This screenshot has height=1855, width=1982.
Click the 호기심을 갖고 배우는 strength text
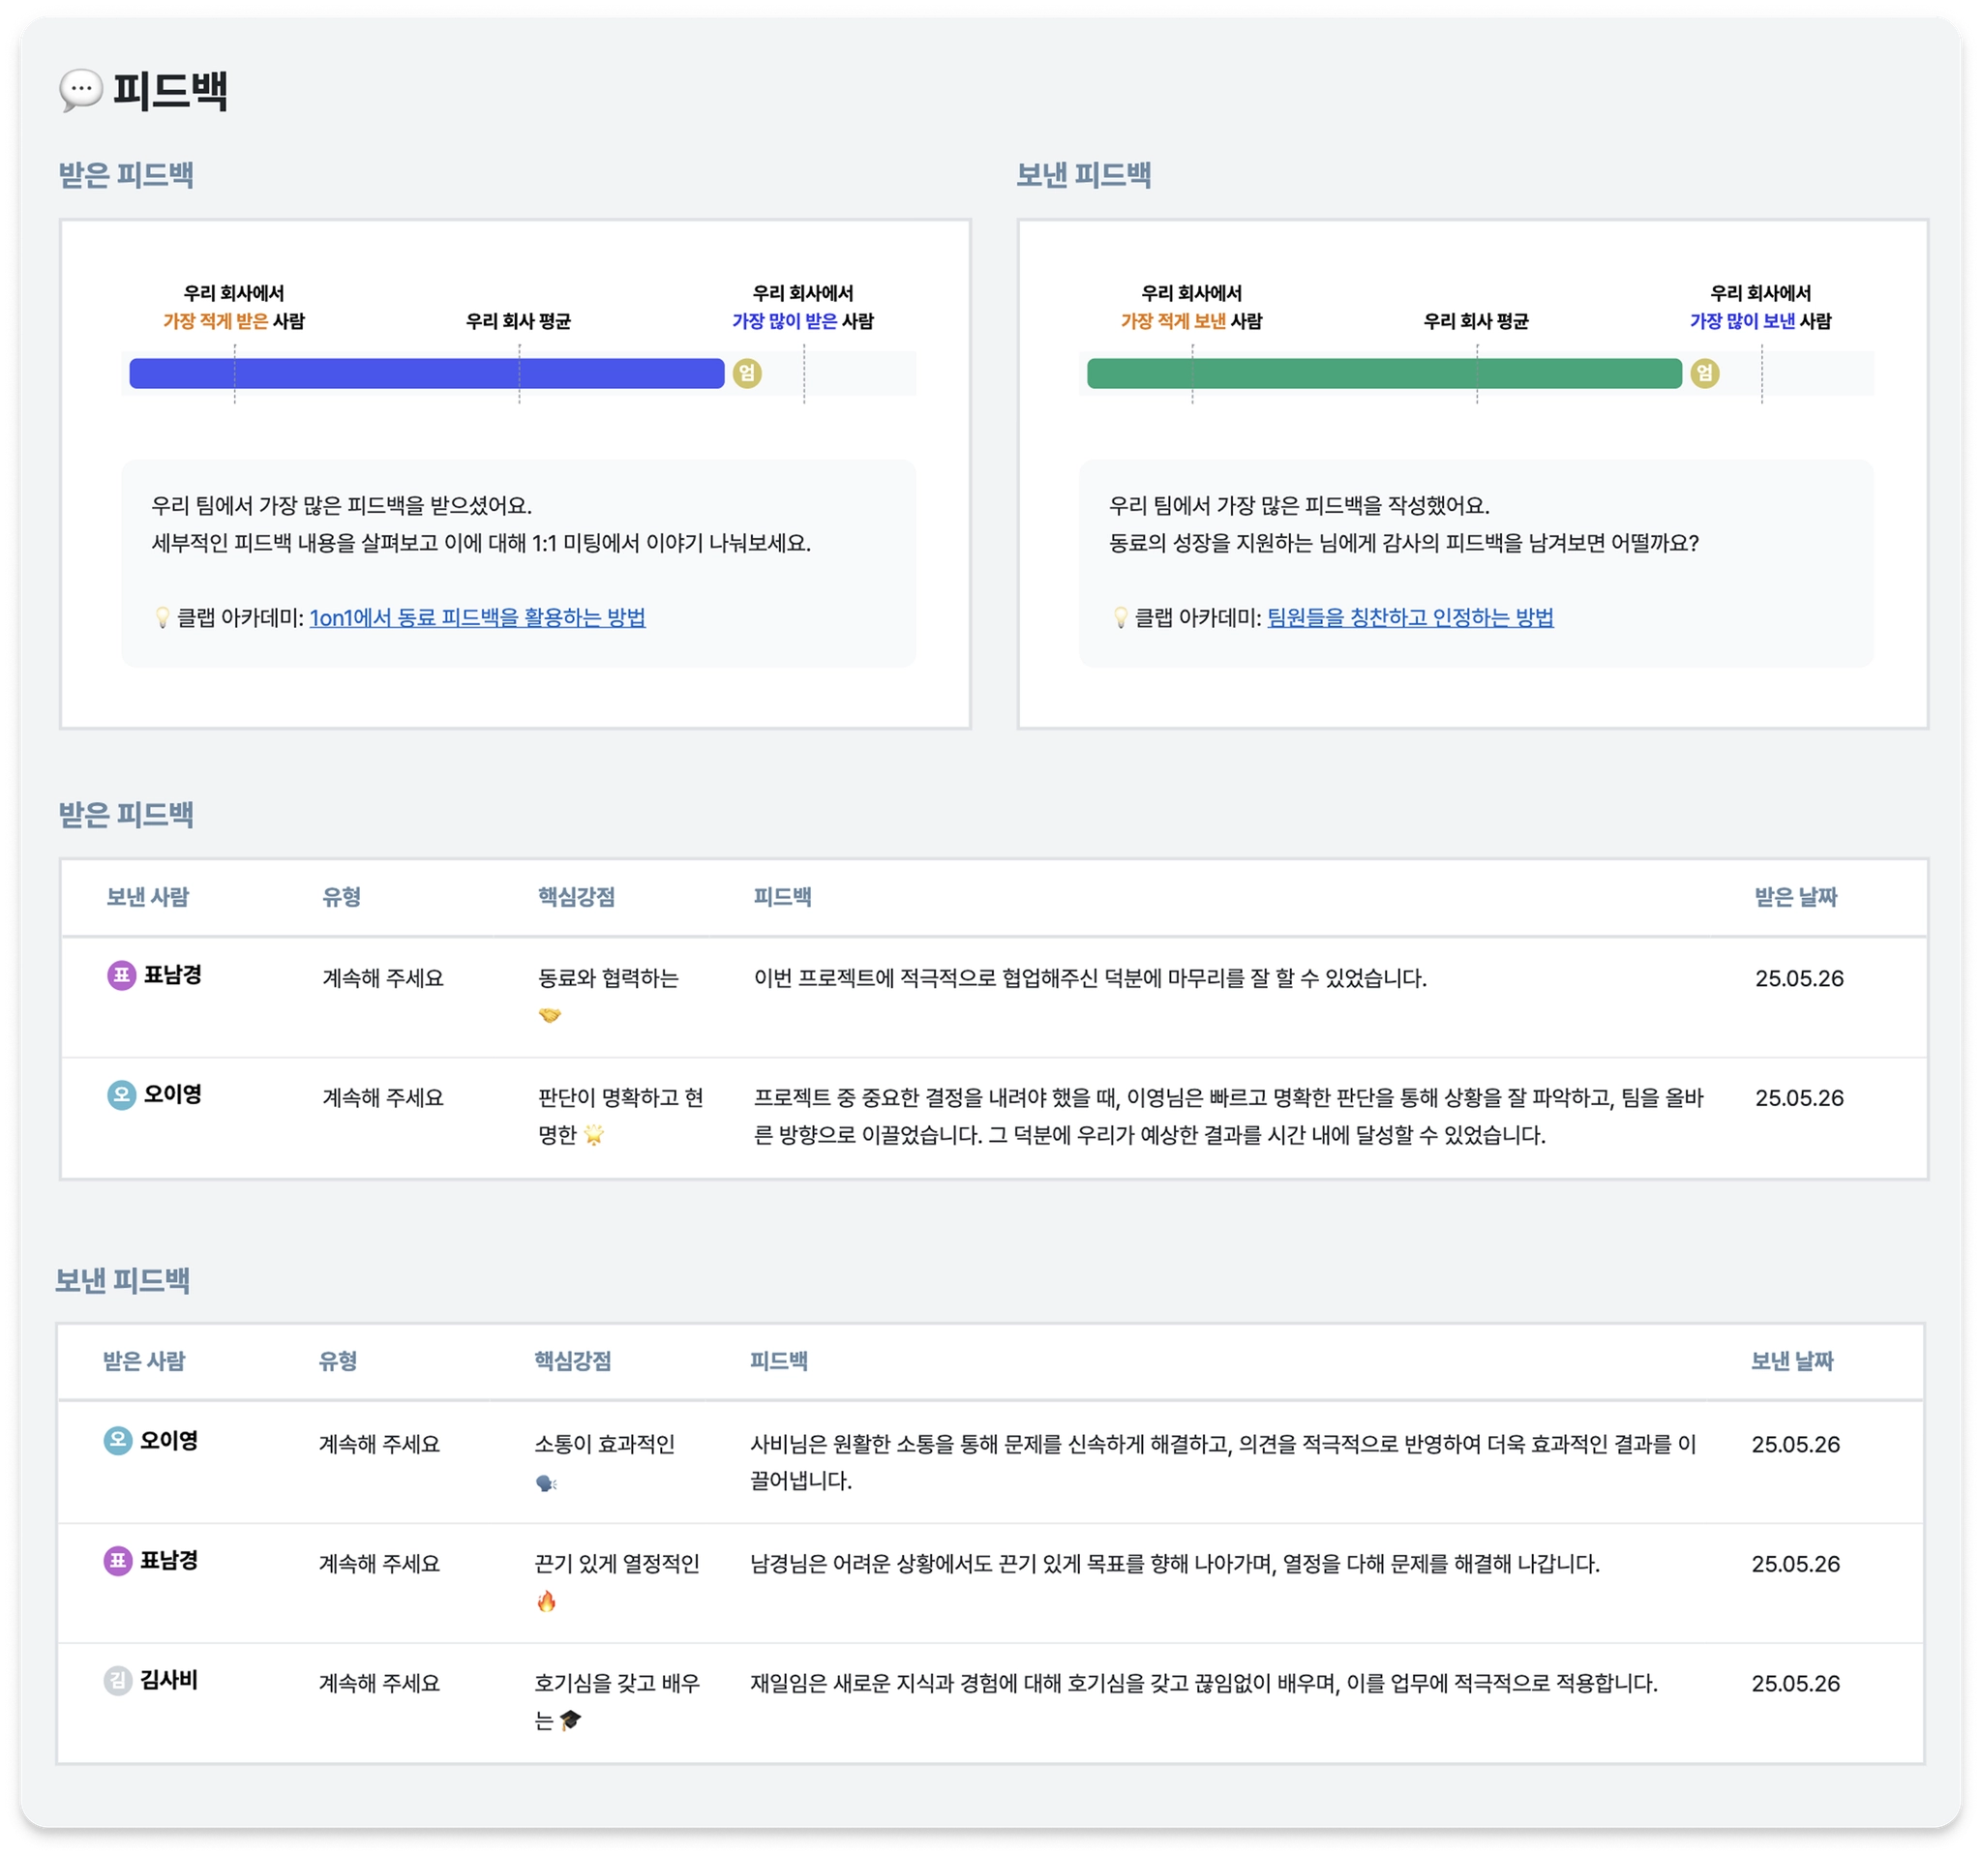pyautogui.click(x=616, y=1700)
